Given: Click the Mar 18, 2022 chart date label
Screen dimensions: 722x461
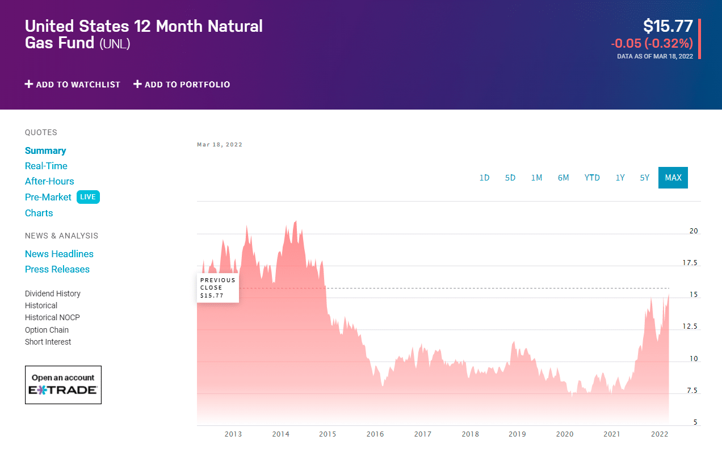Looking at the screenshot, I should coord(220,145).
